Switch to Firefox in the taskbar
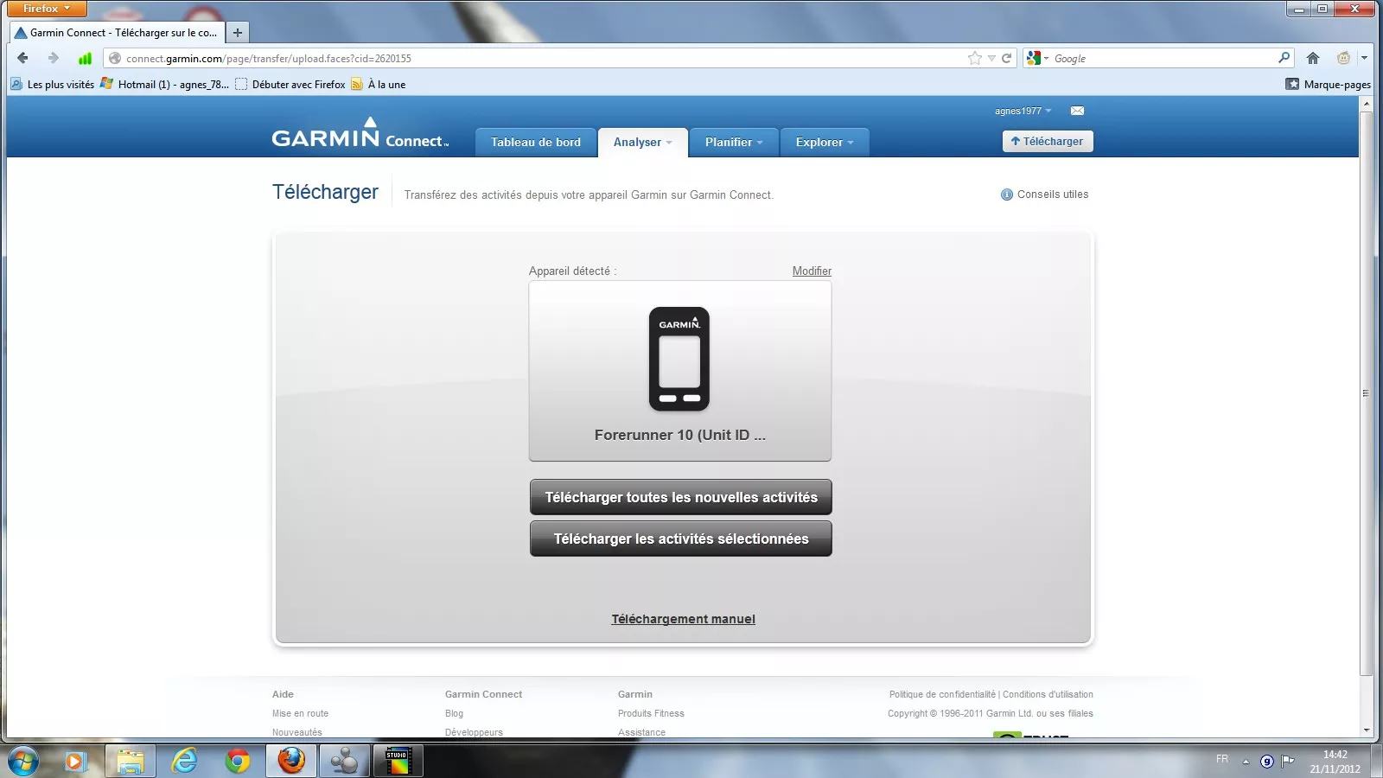 (291, 761)
